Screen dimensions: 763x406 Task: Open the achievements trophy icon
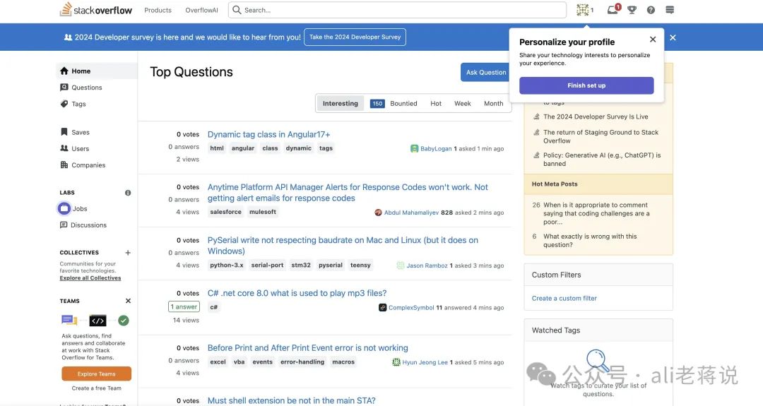pyautogui.click(x=632, y=10)
